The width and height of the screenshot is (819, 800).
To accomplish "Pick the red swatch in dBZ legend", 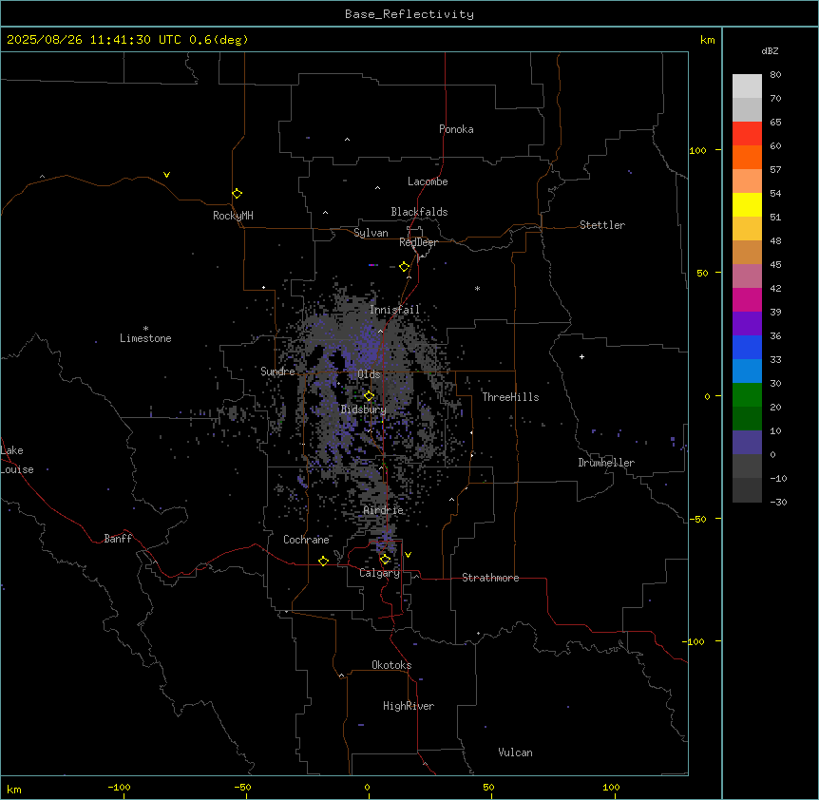I will coord(747,133).
